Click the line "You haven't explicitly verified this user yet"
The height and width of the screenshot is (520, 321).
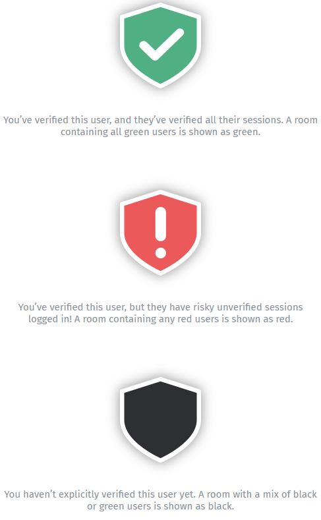[161, 494]
